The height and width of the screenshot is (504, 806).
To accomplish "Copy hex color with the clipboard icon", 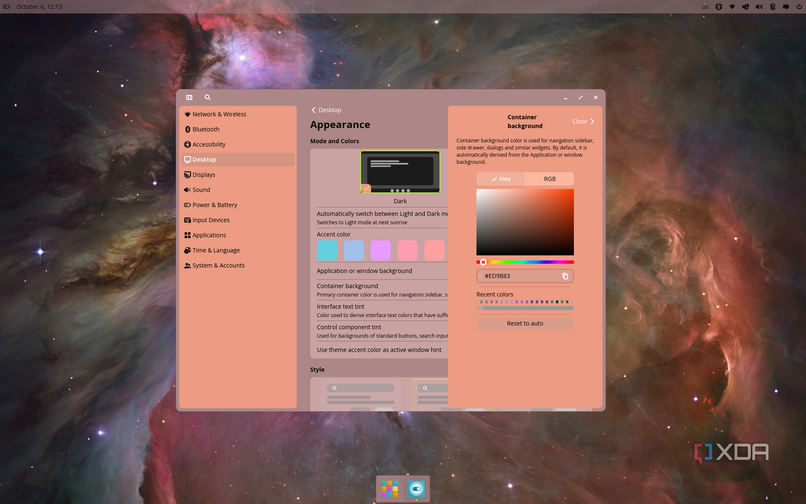I will click(565, 276).
